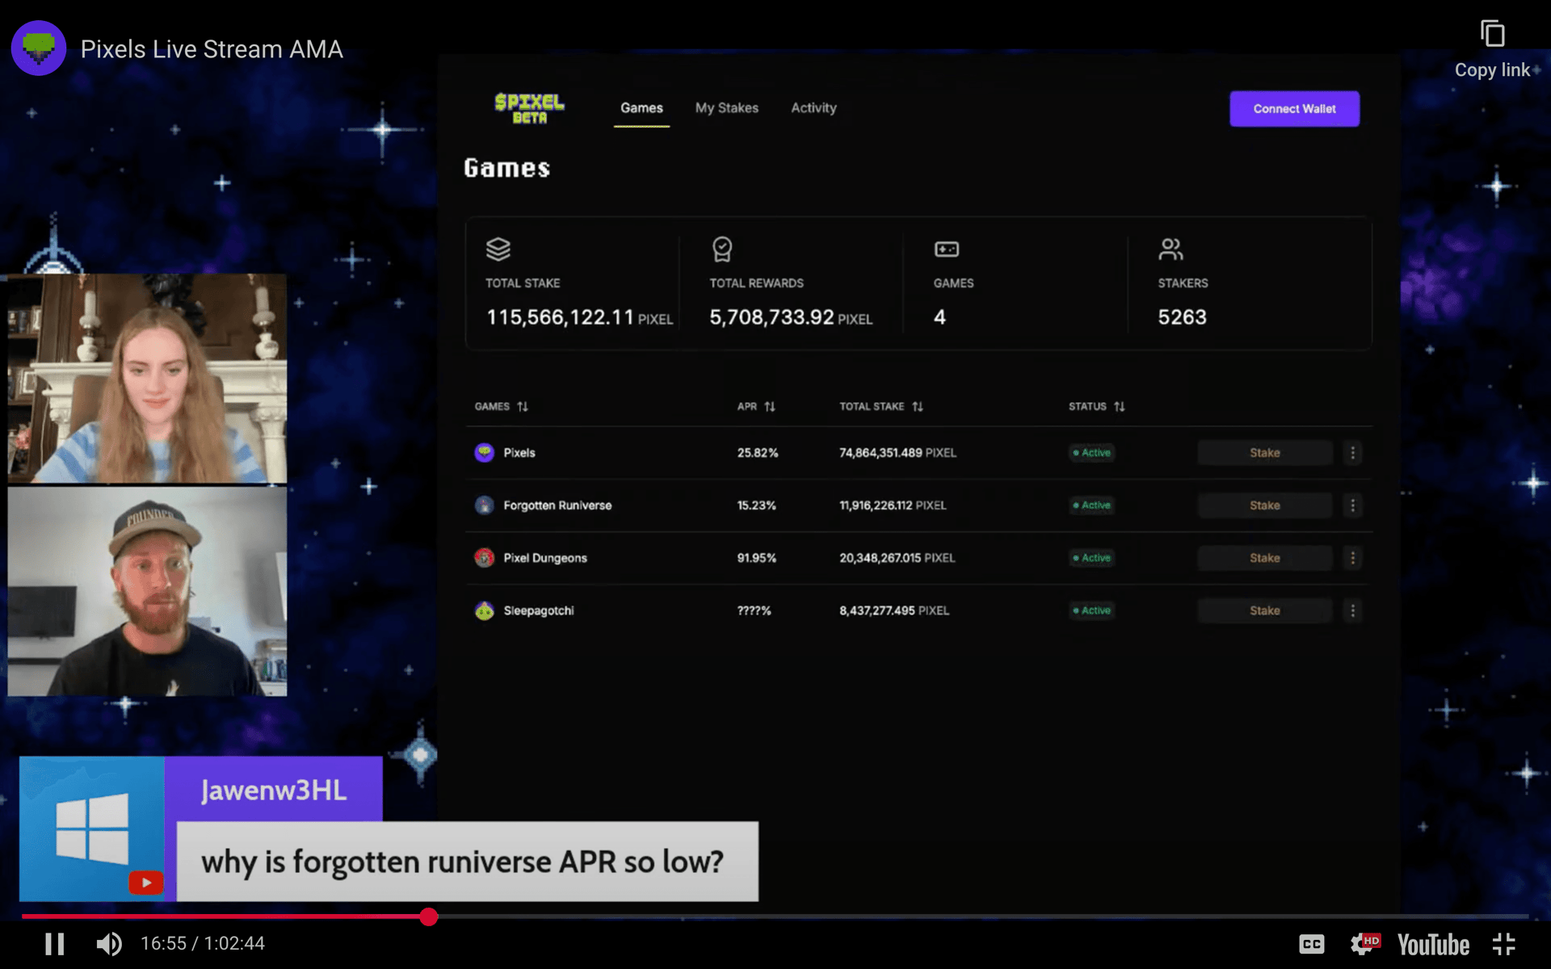Open the Pixels Live Stream AMA title
The height and width of the screenshot is (969, 1551).
(x=212, y=49)
